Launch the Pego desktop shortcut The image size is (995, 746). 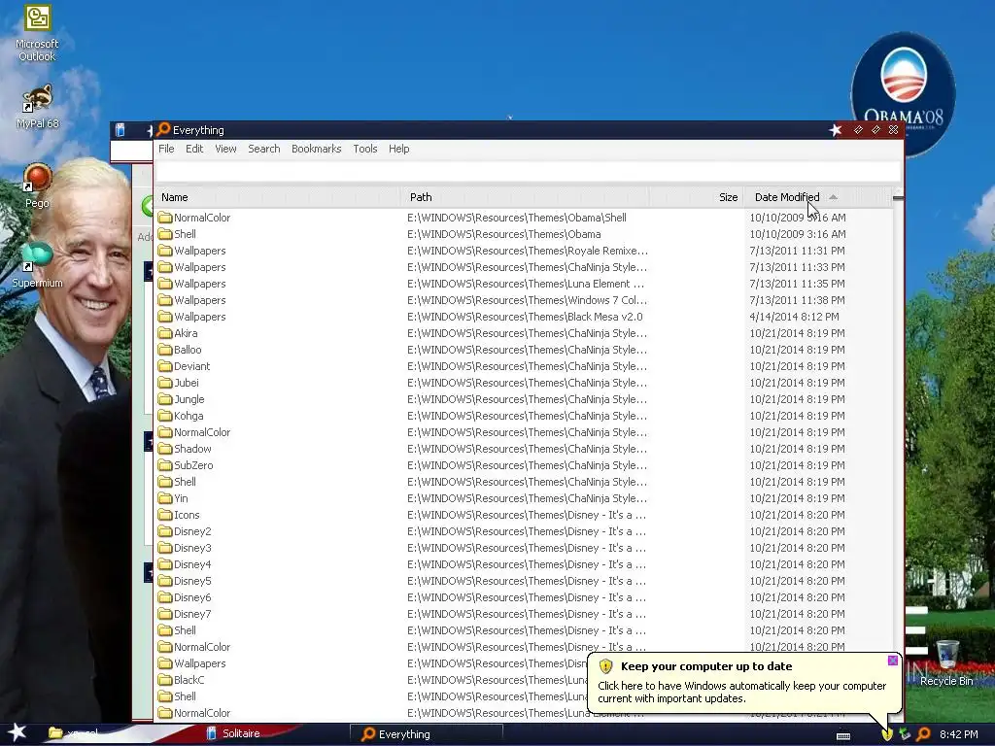coord(37,186)
